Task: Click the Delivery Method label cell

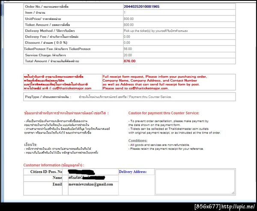Action: coord(73,31)
